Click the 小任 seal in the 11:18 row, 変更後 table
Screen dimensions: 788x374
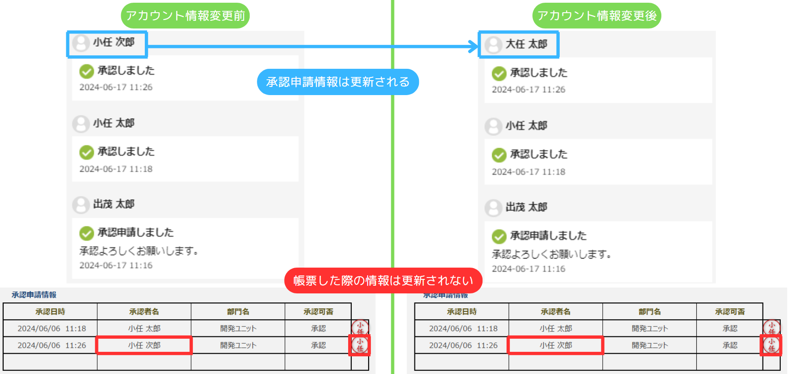point(772,328)
